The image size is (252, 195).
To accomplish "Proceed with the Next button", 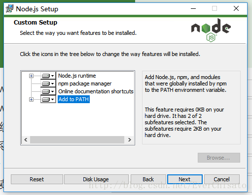I will coord(185,179).
